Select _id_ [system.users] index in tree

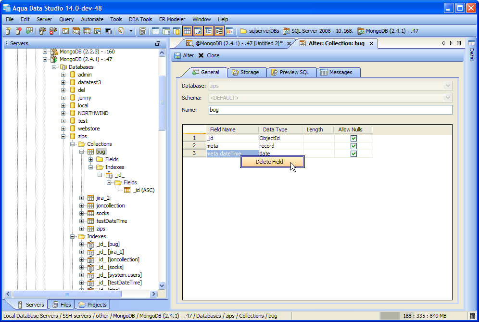[x=119, y=275]
